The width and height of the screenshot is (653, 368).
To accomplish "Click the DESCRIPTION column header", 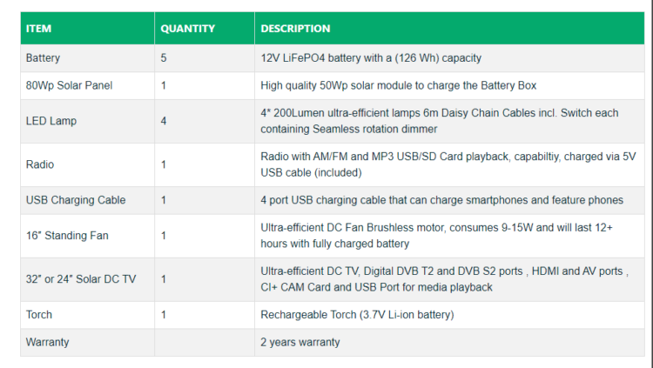I will [295, 29].
